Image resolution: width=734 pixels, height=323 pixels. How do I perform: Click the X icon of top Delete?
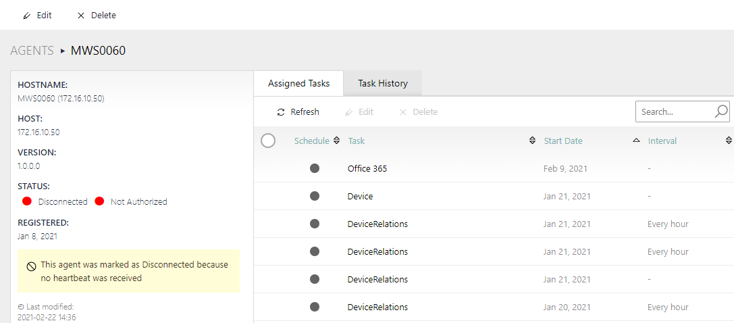[x=81, y=16]
